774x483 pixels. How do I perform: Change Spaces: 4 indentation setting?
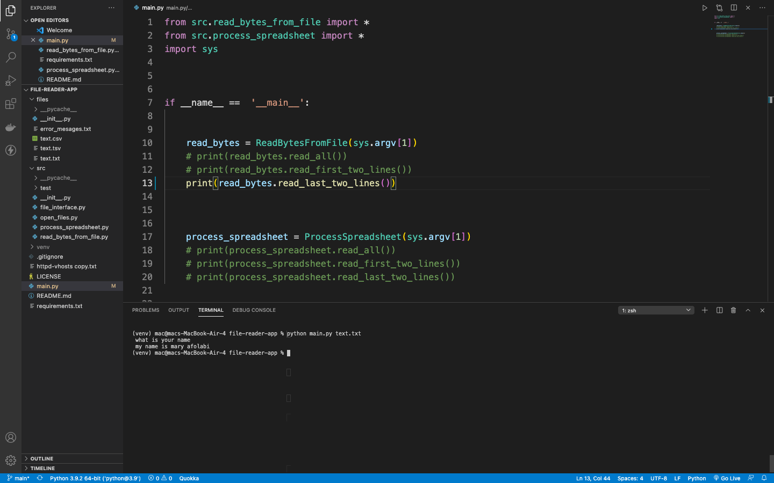click(x=630, y=478)
